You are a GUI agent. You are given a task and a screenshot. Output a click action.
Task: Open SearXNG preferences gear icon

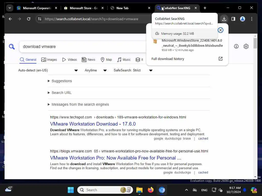(246, 46)
